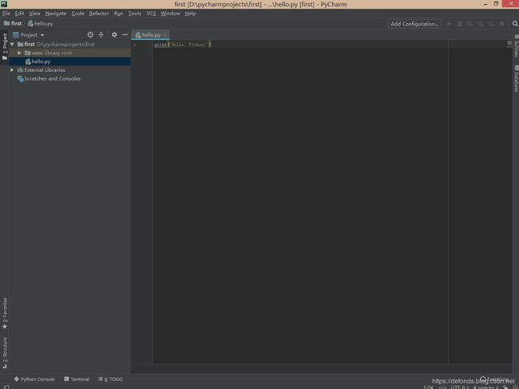Open the Refactor menu
519x389 pixels.
pyautogui.click(x=99, y=14)
